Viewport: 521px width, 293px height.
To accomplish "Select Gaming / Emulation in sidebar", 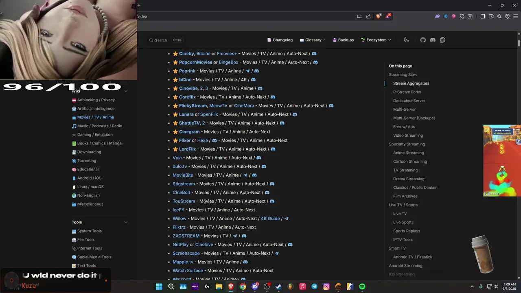I will point(92,135).
